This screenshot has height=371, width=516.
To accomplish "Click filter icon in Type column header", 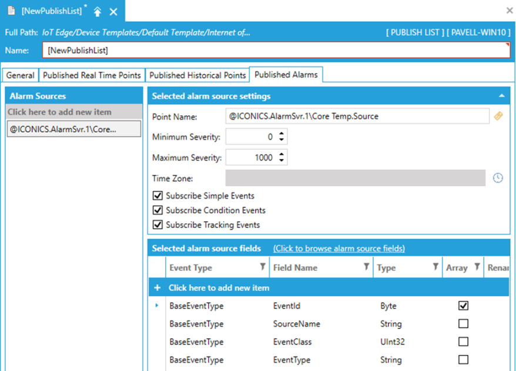I will (x=435, y=268).
